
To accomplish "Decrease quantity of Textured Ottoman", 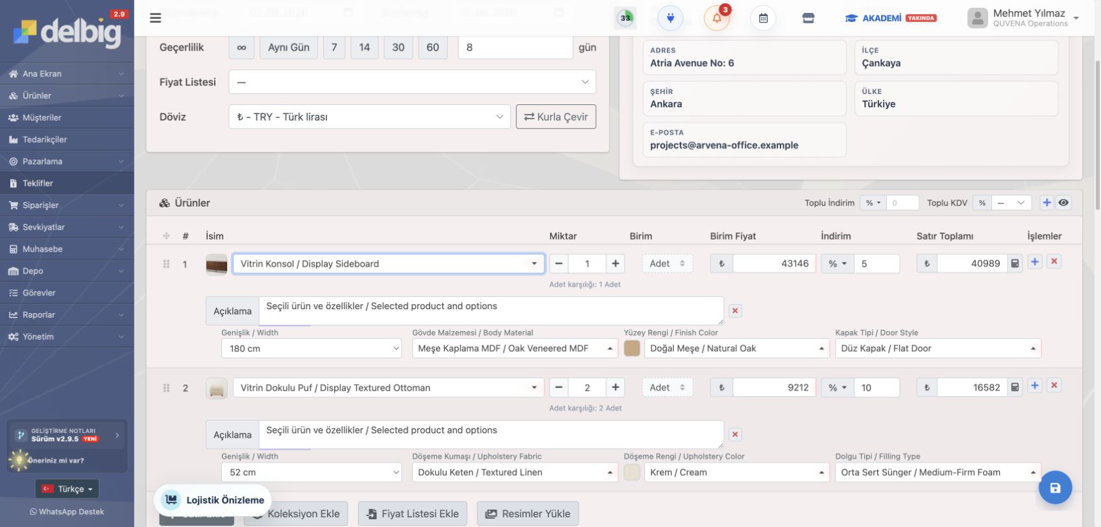I will 559,388.
